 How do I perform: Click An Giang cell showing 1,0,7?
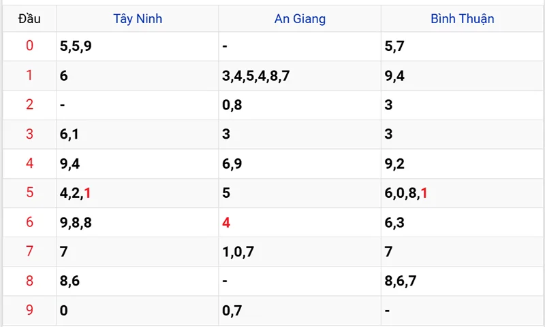(300, 252)
